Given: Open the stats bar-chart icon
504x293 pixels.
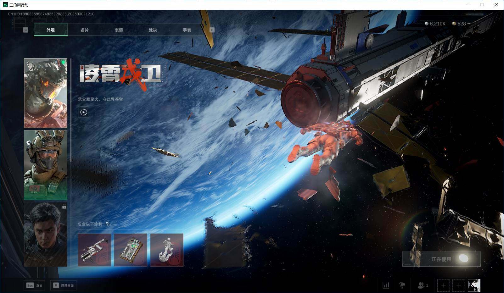Looking at the screenshot, I should [x=386, y=285].
